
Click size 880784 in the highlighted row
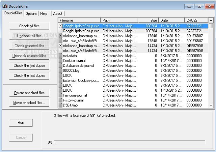point(151,26)
